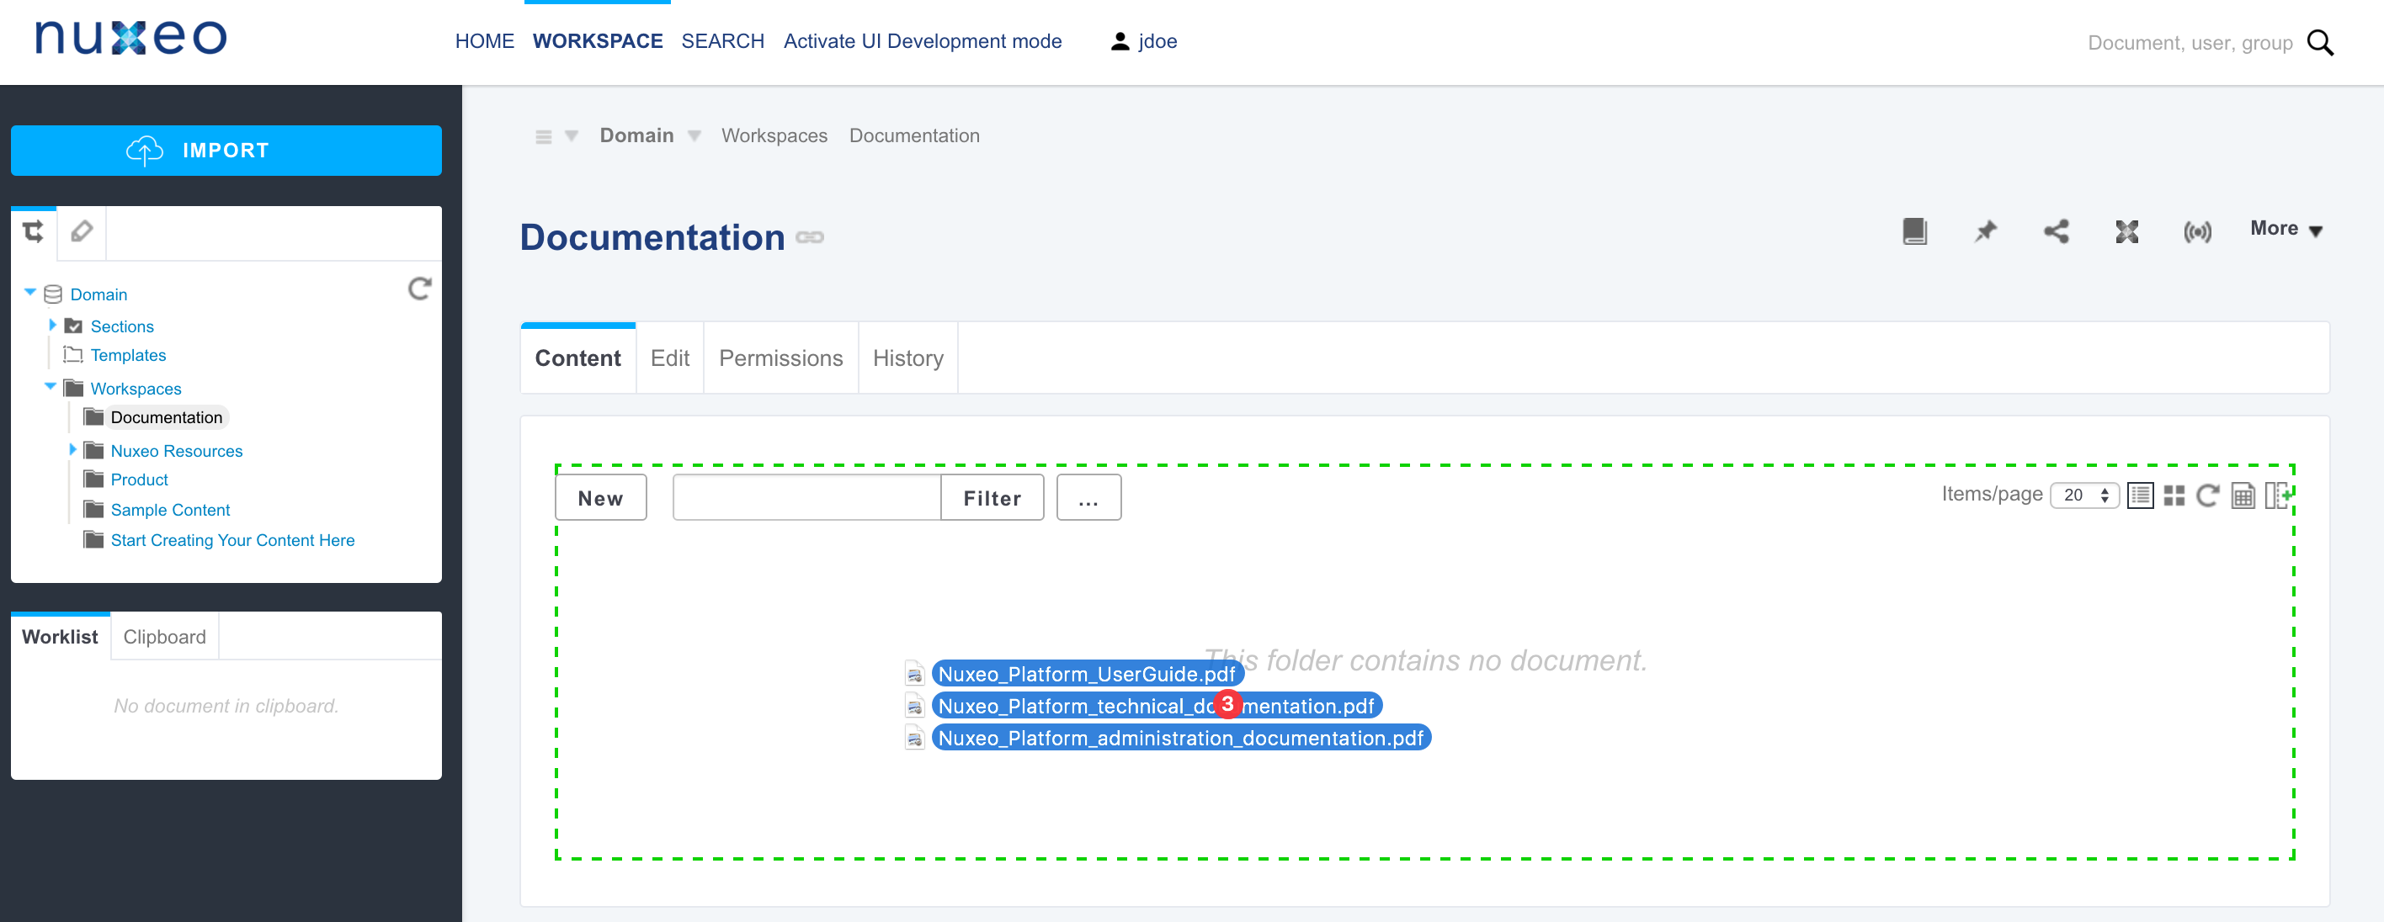The height and width of the screenshot is (922, 2384).
Task: Open Nuxeo Resources folder in tree
Action: click(176, 451)
